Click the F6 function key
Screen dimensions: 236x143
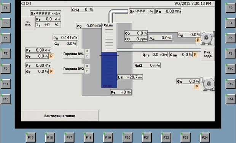click(230, 38)
